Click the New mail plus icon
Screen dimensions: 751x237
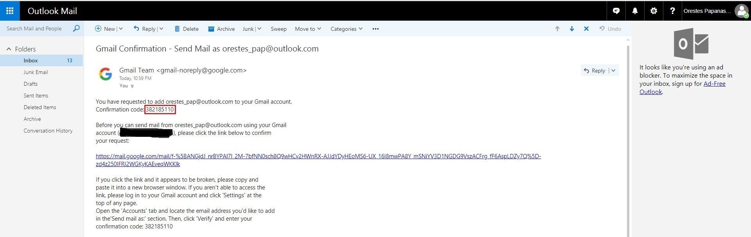point(98,28)
